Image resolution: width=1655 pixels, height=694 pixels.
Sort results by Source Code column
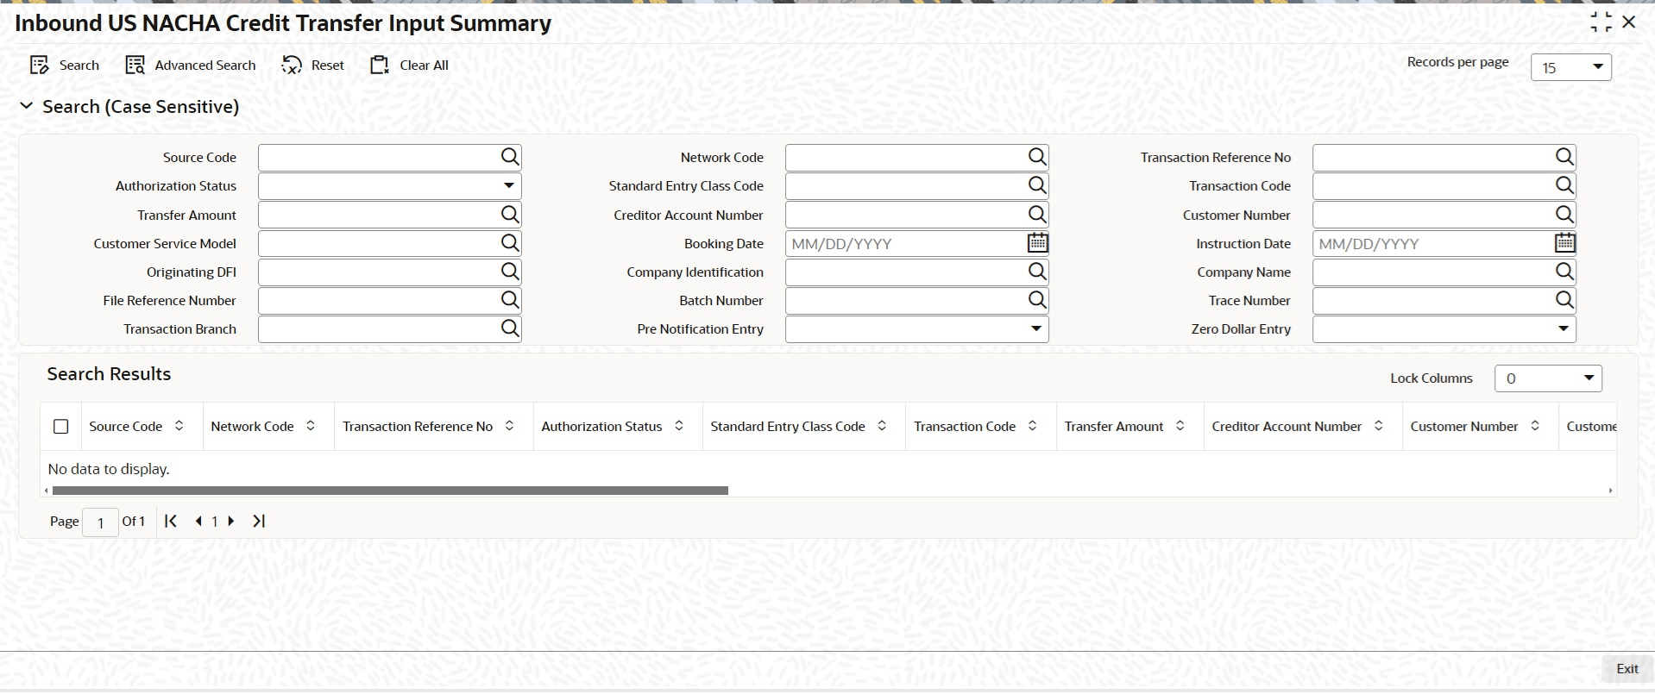(x=179, y=426)
